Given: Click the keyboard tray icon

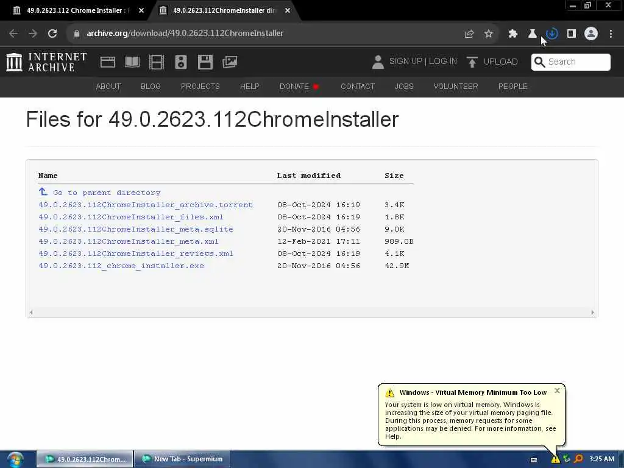Looking at the screenshot, I should (534, 460).
